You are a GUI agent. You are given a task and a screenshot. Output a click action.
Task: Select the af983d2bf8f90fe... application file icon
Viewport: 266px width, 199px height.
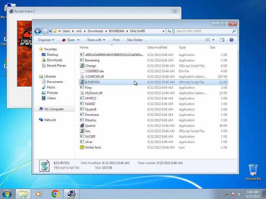tap(82, 55)
